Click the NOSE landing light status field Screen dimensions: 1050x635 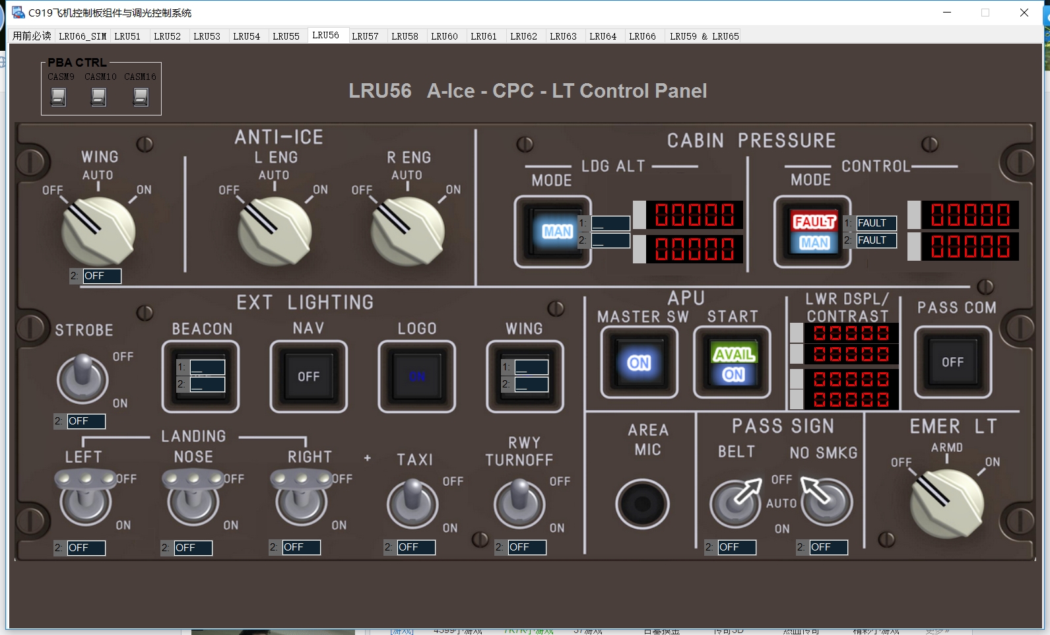(193, 548)
